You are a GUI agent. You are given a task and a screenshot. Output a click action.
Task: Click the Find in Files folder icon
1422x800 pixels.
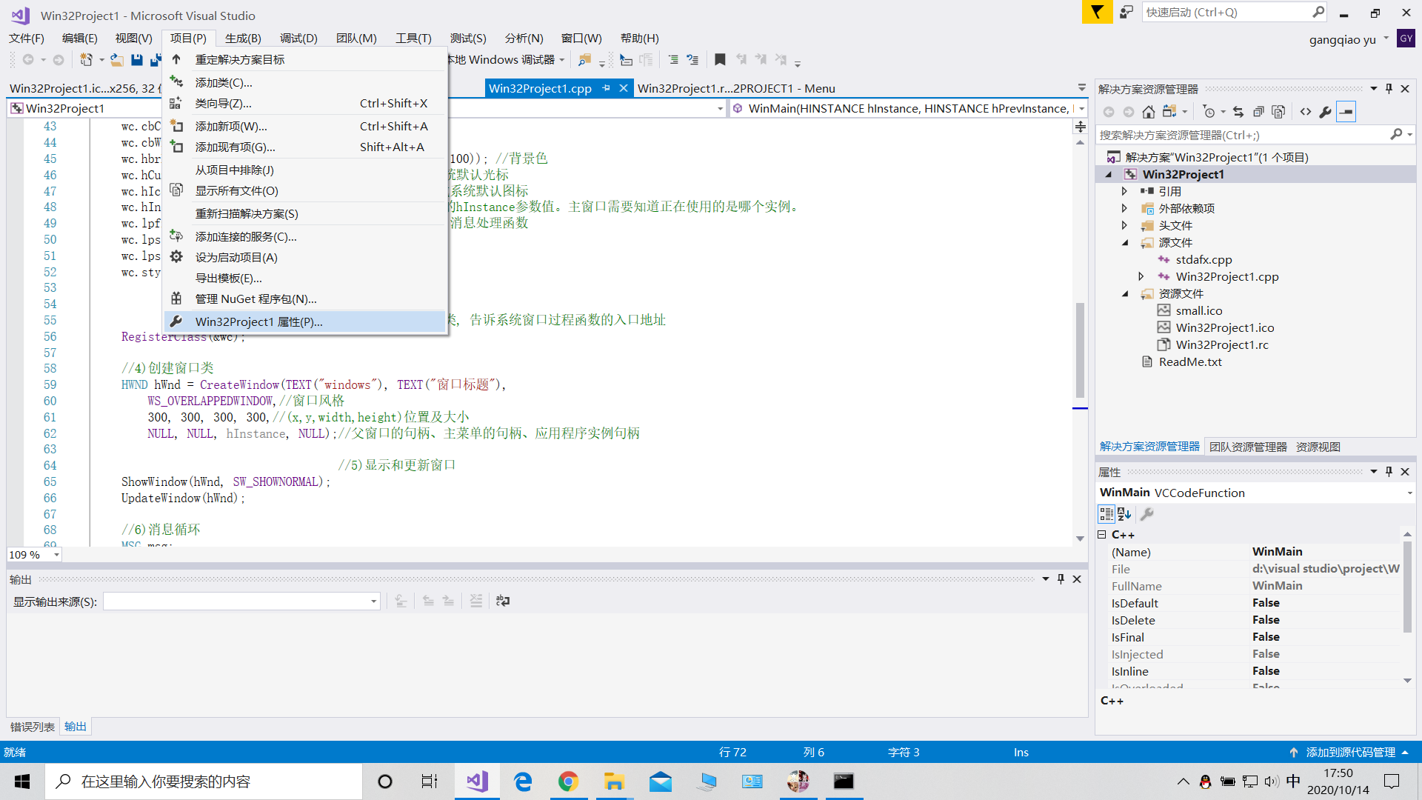(x=584, y=59)
